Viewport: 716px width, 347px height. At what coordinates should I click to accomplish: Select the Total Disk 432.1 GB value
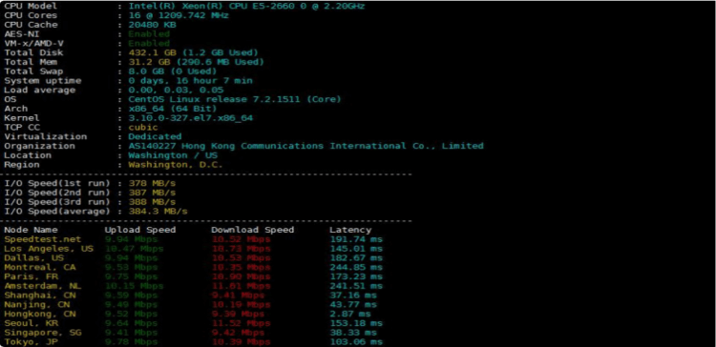(193, 52)
